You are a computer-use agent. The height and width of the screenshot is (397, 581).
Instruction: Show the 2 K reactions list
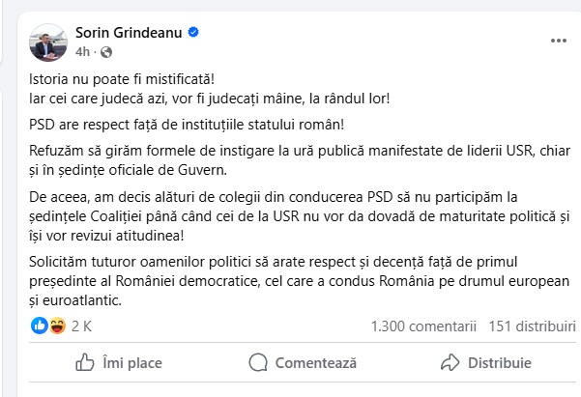(81, 326)
